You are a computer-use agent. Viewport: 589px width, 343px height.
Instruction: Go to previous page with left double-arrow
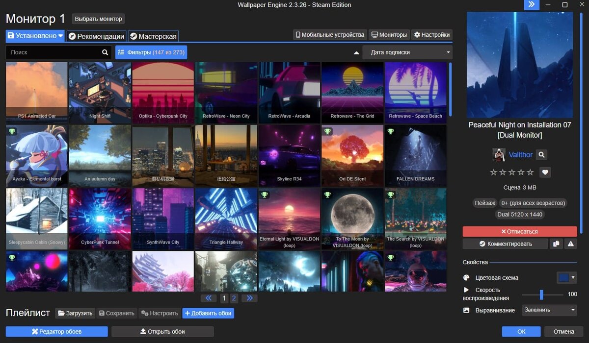click(209, 298)
